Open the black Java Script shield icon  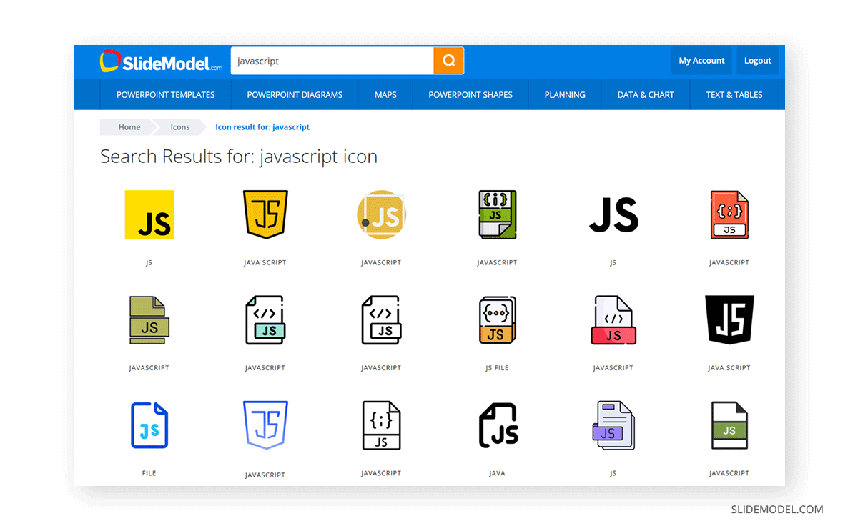pos(729,319)
